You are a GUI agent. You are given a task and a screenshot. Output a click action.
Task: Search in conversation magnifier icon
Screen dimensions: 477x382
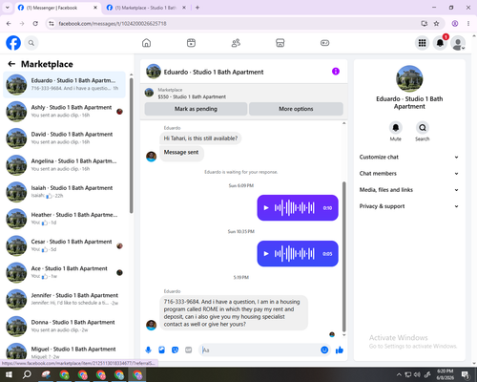coord(423,128)
